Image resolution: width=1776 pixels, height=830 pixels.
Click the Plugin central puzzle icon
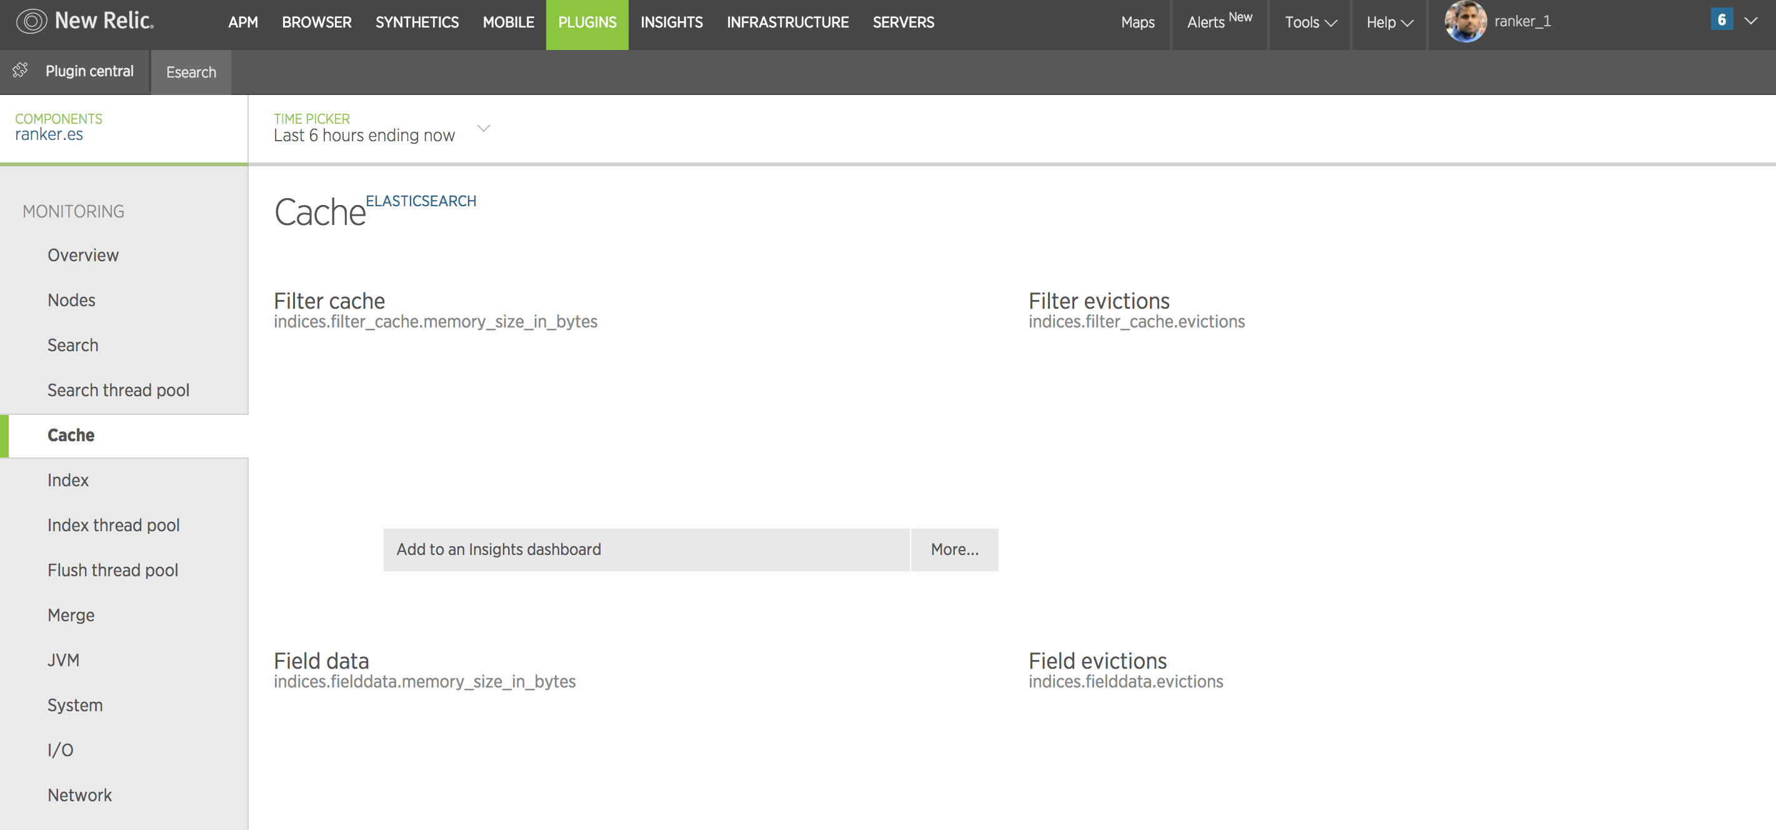click(21, 71)
